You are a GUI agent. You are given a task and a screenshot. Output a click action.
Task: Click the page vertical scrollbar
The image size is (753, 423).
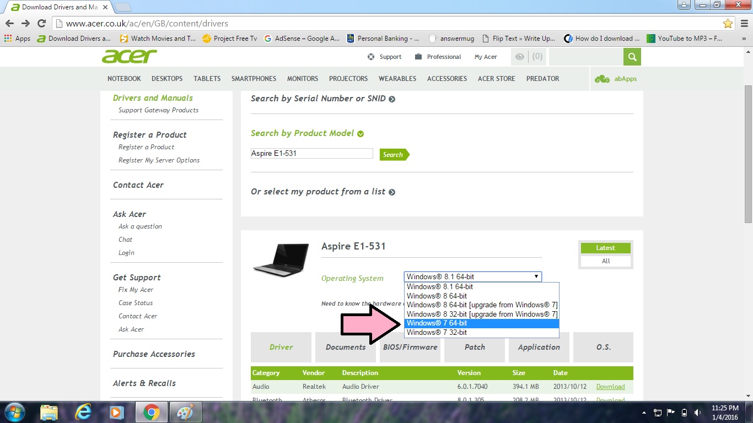coord(748,154)
